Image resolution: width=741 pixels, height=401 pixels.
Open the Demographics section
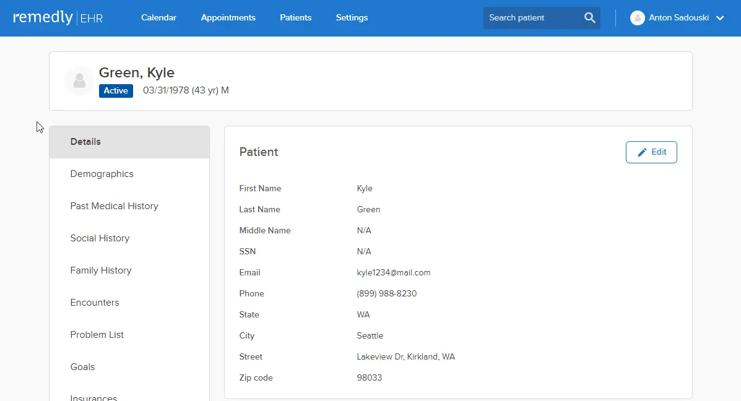pos(129,174)
